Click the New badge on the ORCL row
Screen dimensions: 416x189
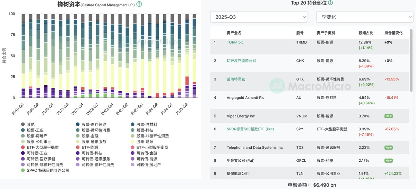point(388,161)
